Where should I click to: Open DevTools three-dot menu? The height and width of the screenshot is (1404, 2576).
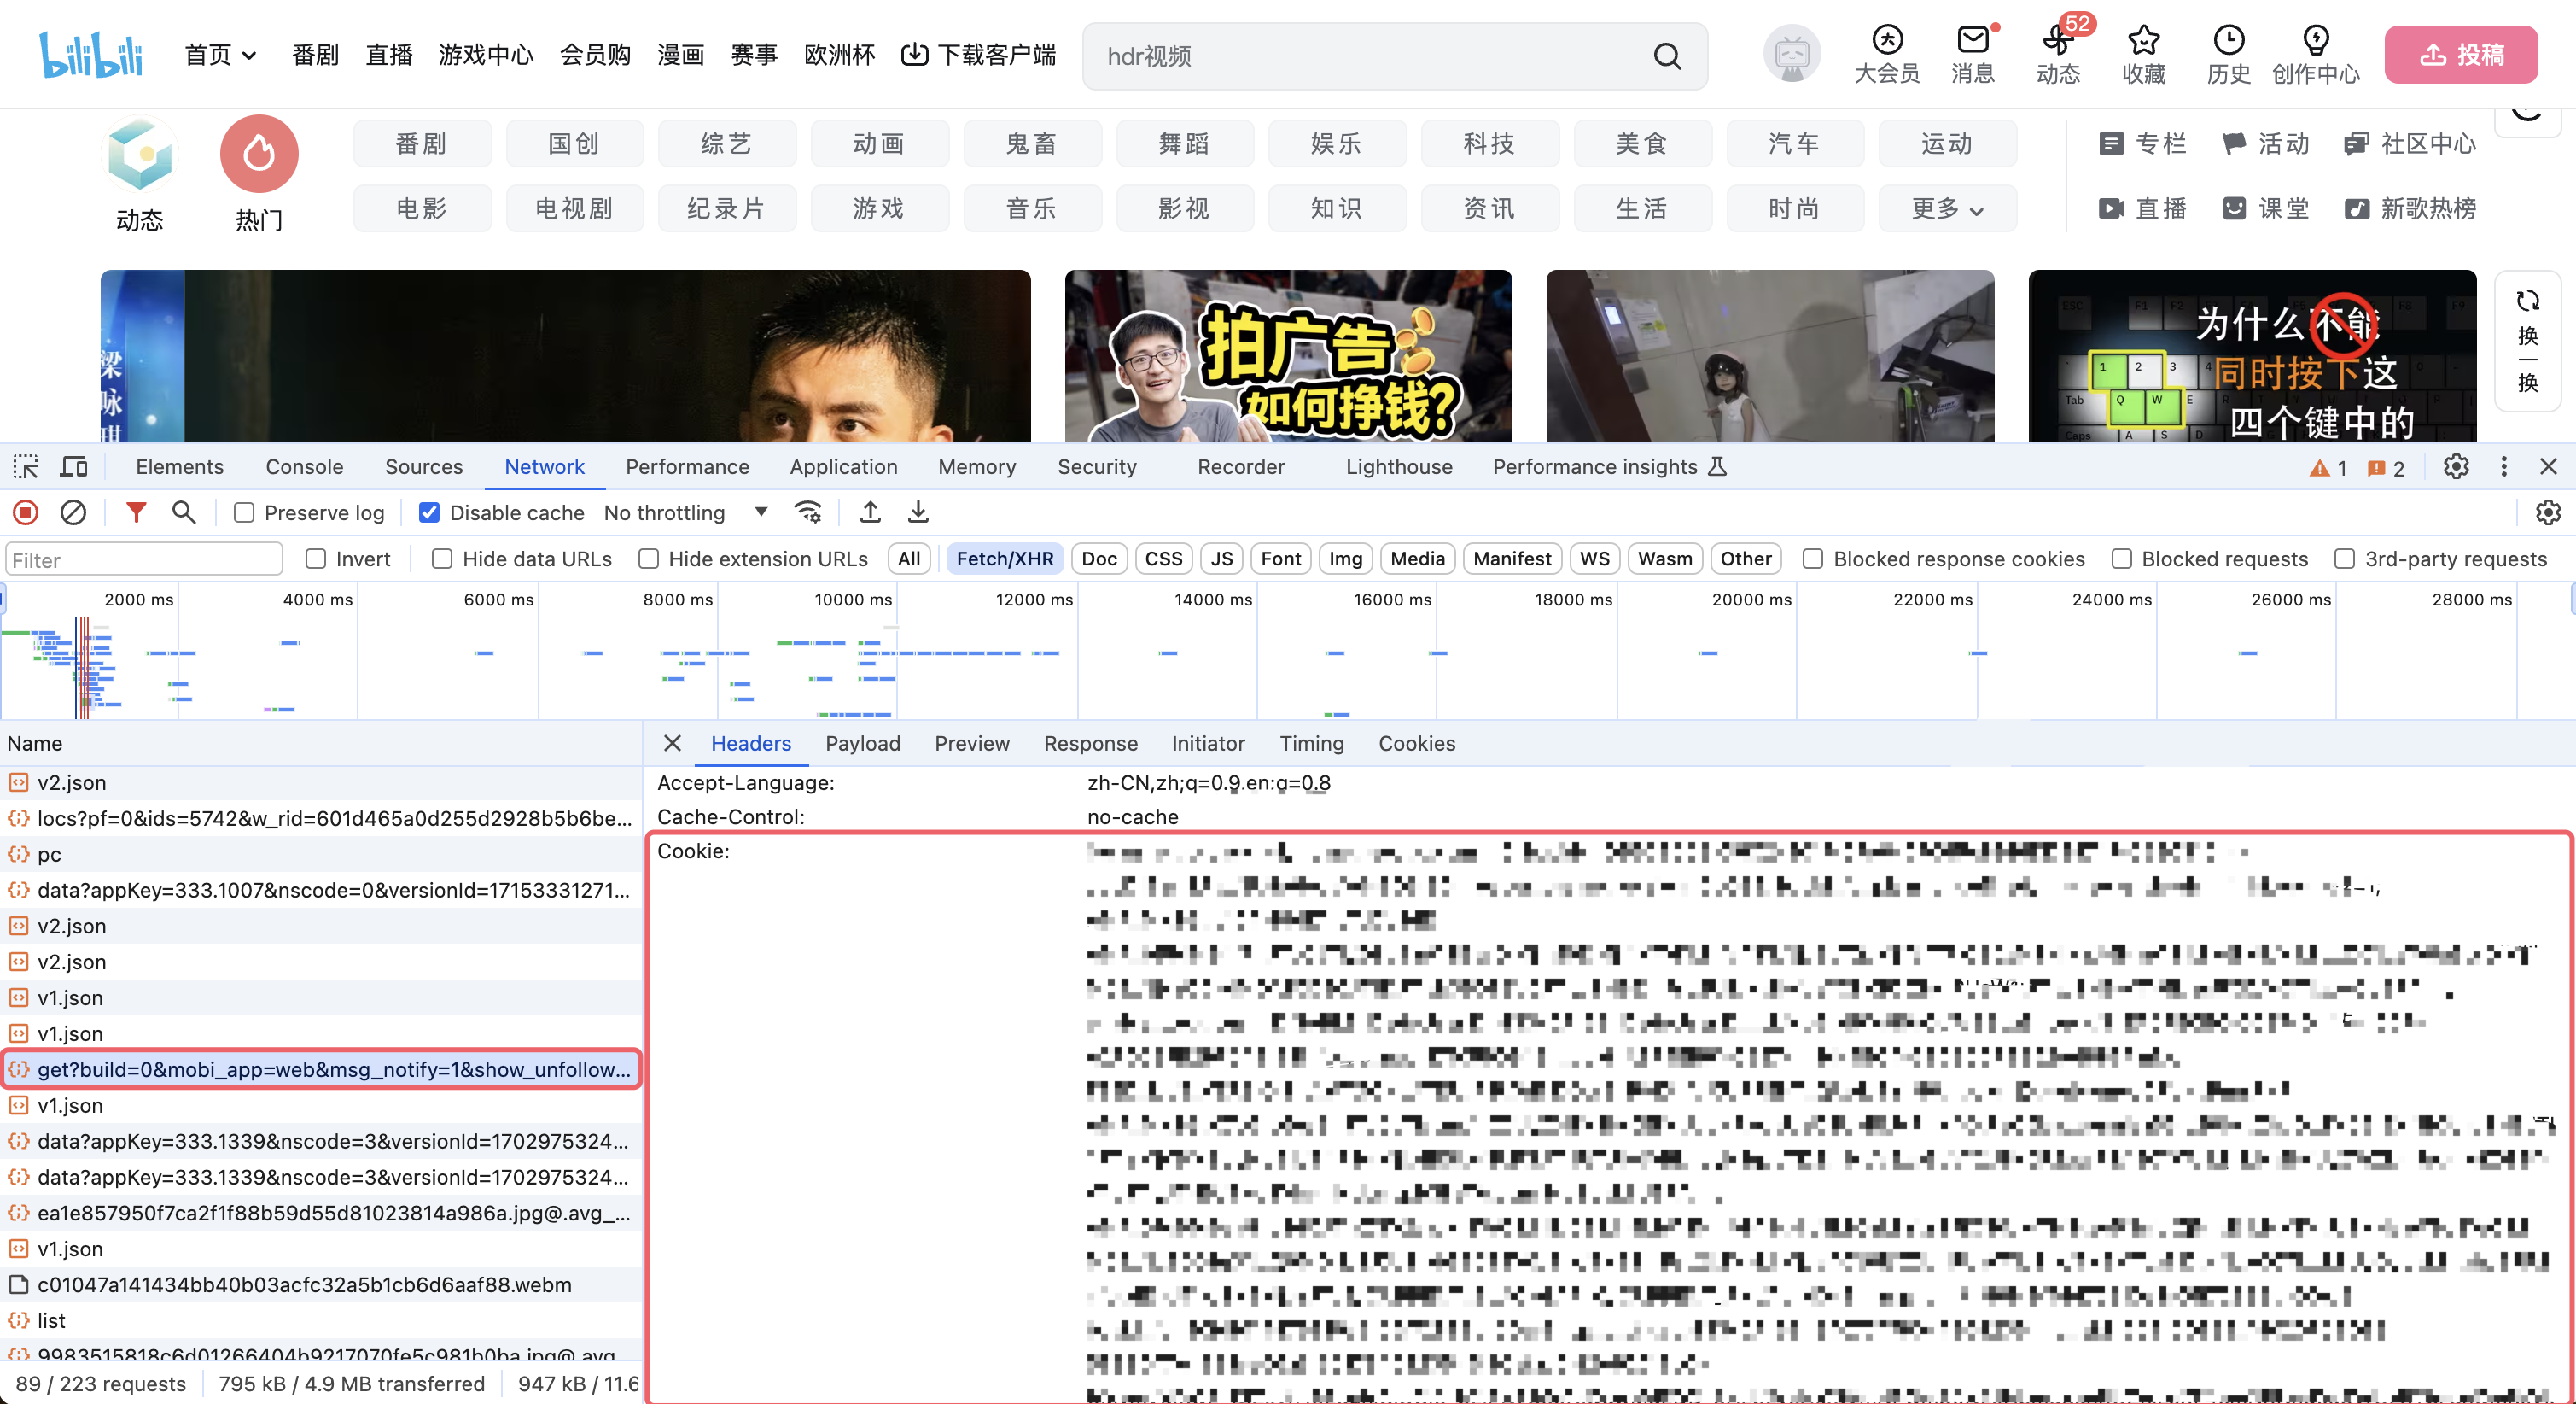tap(2503, 466)
